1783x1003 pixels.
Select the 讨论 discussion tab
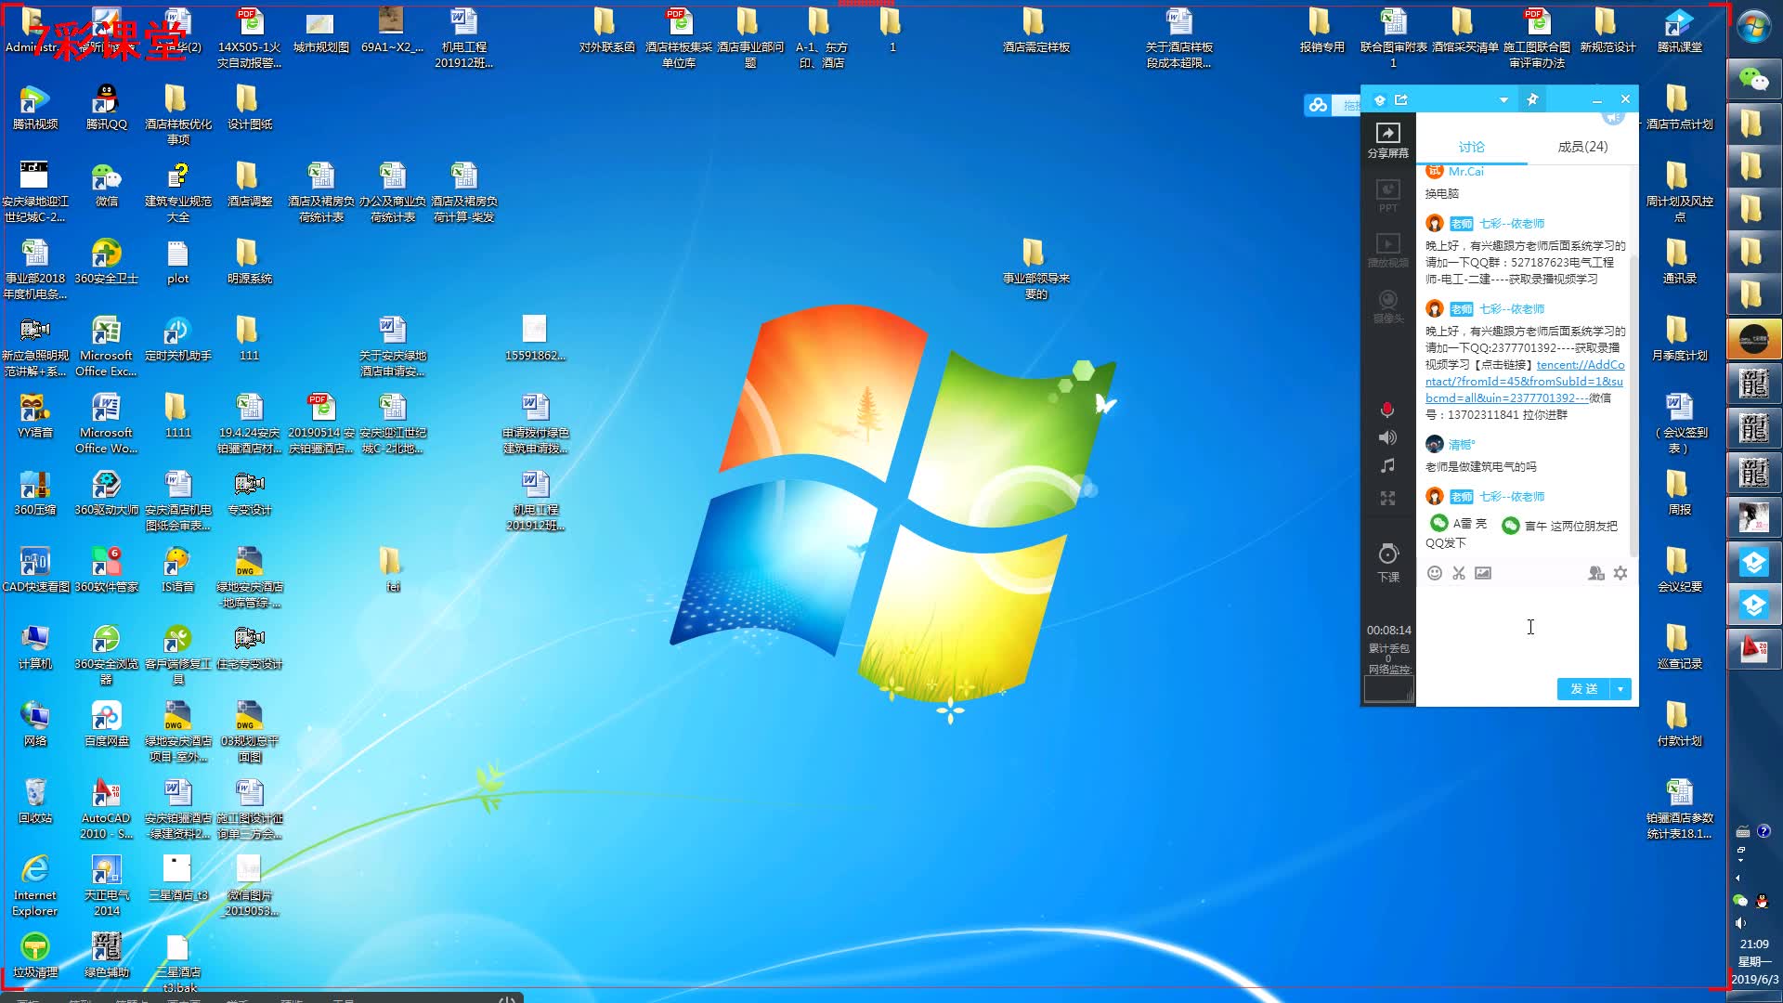pos(1471,147)
